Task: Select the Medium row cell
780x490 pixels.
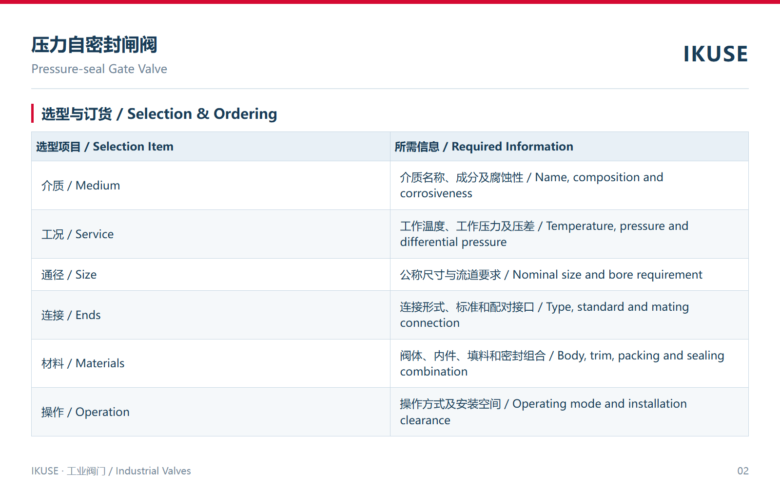Action: (211, 186)
